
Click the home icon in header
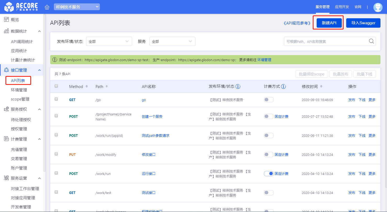[47, 7]
